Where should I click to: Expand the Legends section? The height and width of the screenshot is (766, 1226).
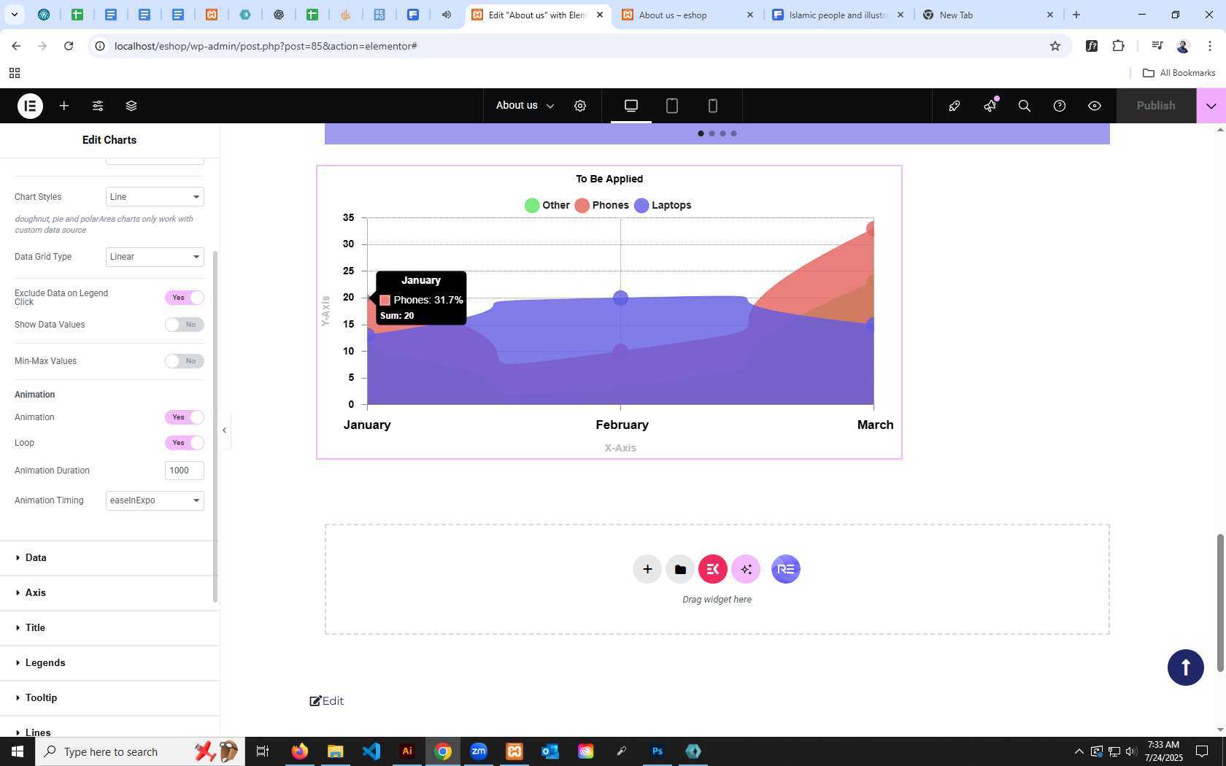point(109,663)
